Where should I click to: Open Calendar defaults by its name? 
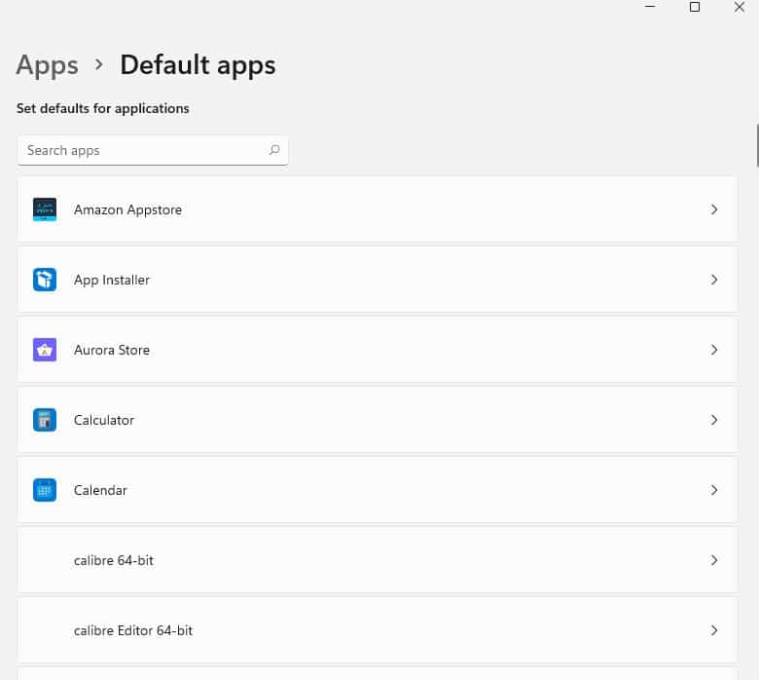pos(100,490)
